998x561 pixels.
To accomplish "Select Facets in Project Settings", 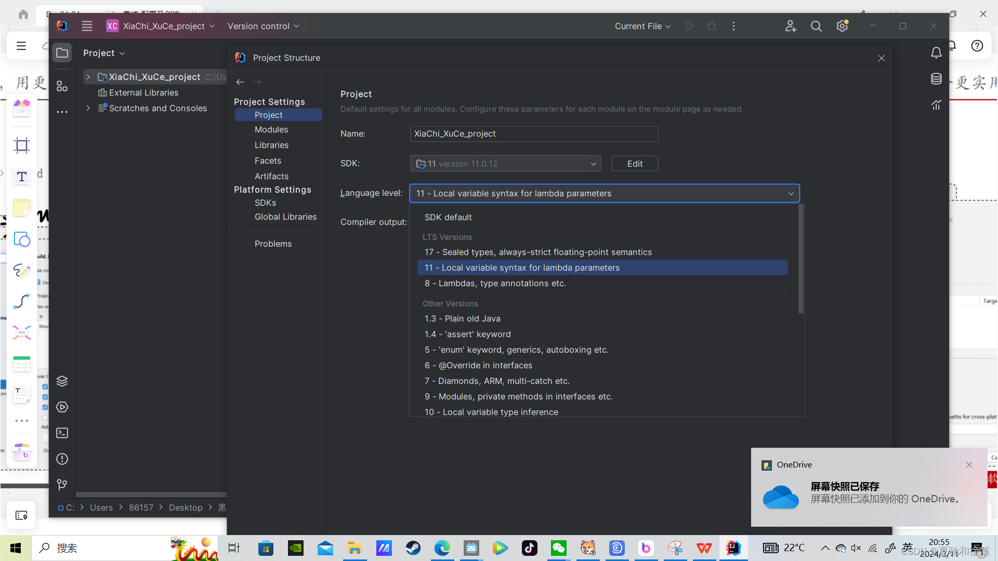I will tap(268, 161).
